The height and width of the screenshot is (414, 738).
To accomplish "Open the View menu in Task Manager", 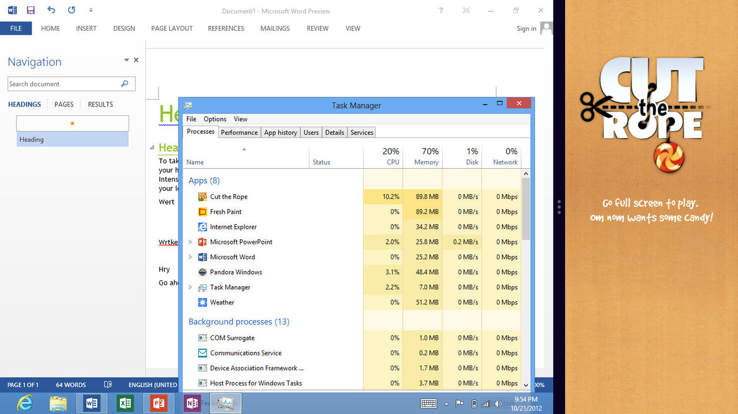I will [x=241, y=119].
